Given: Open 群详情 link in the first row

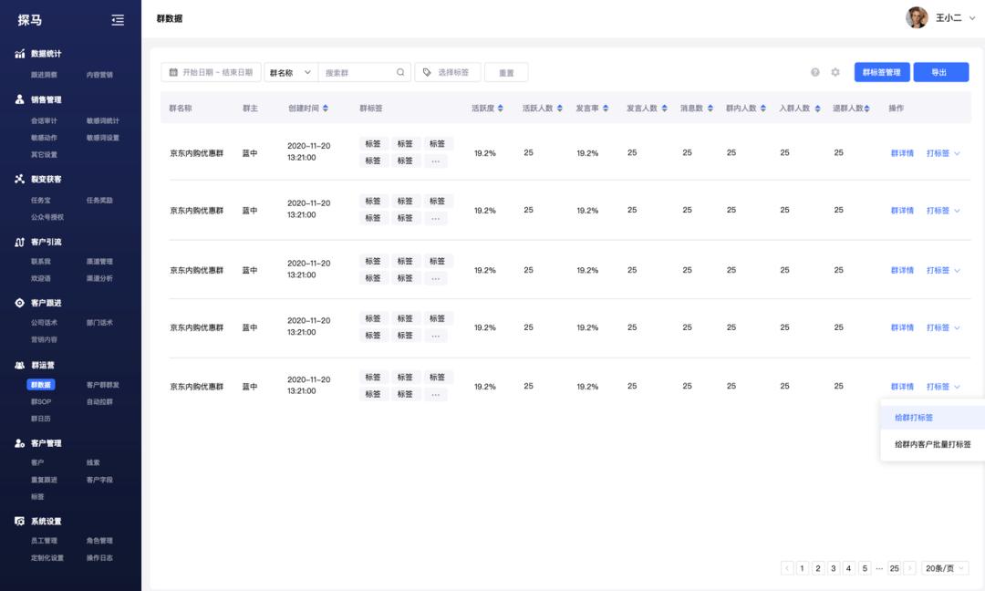Looking at the screenshot, I should pyautogui.click(x=902, y=153).
